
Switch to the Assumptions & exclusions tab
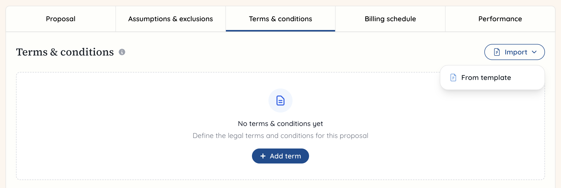click(171, 19)
